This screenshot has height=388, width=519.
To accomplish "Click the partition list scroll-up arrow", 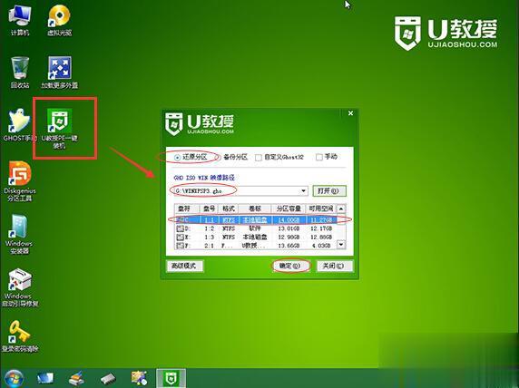I will point(341,209).
